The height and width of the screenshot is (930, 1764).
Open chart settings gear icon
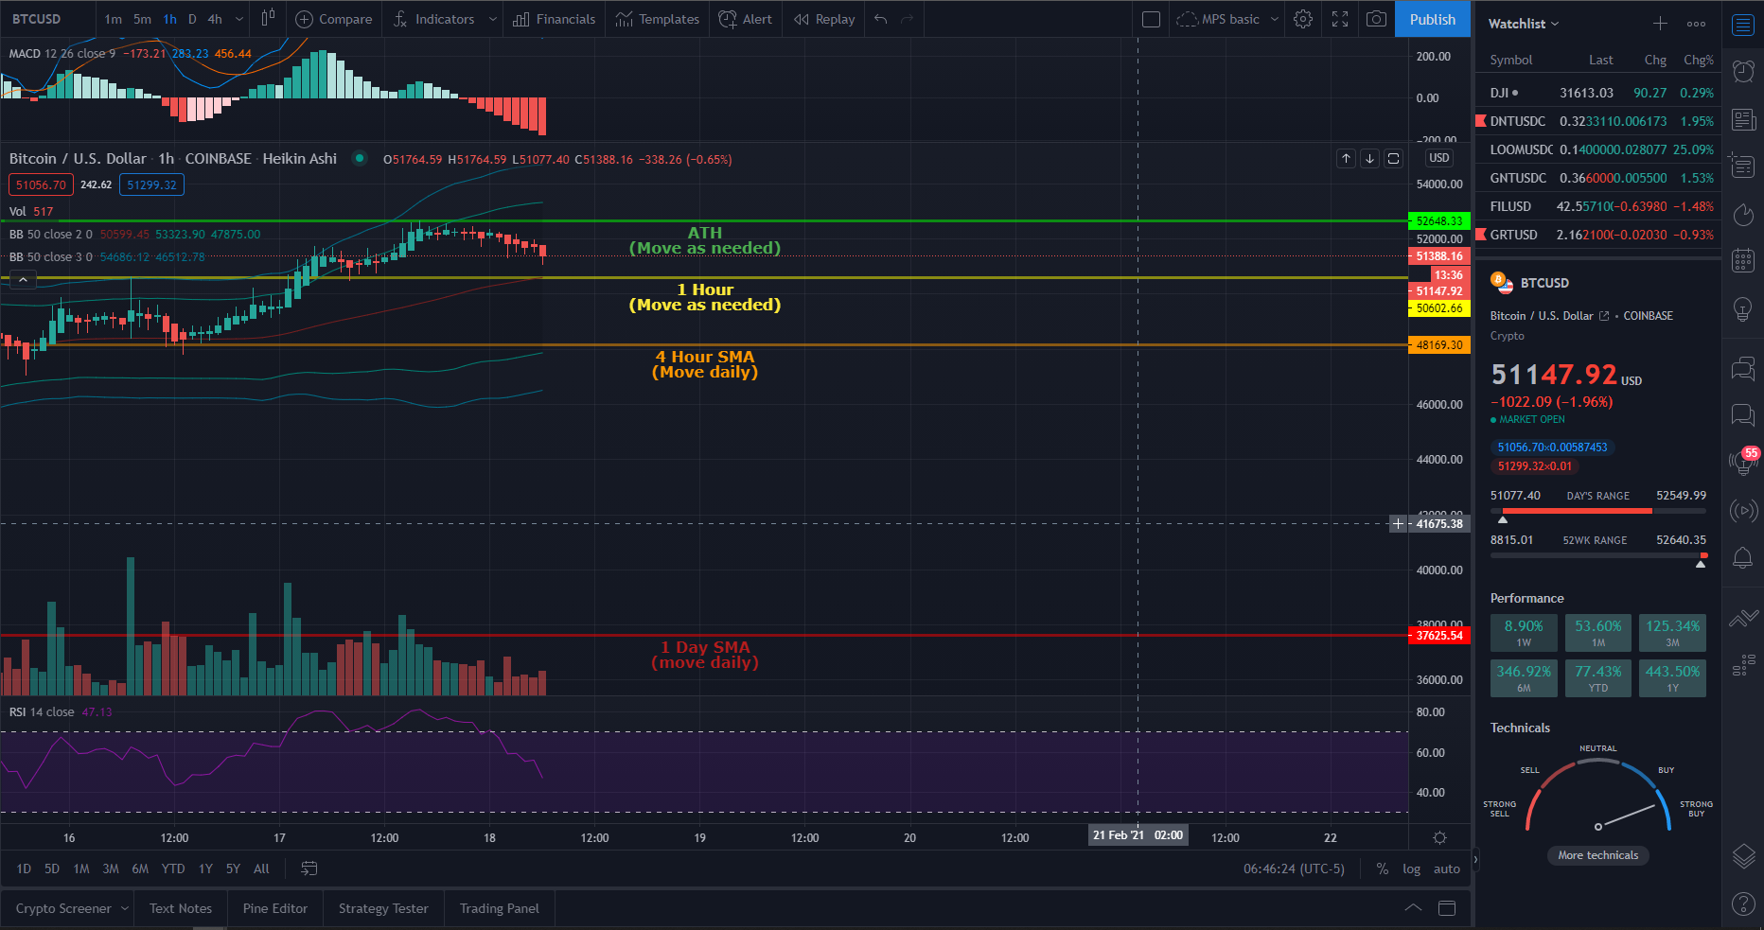click(1303, 19)
